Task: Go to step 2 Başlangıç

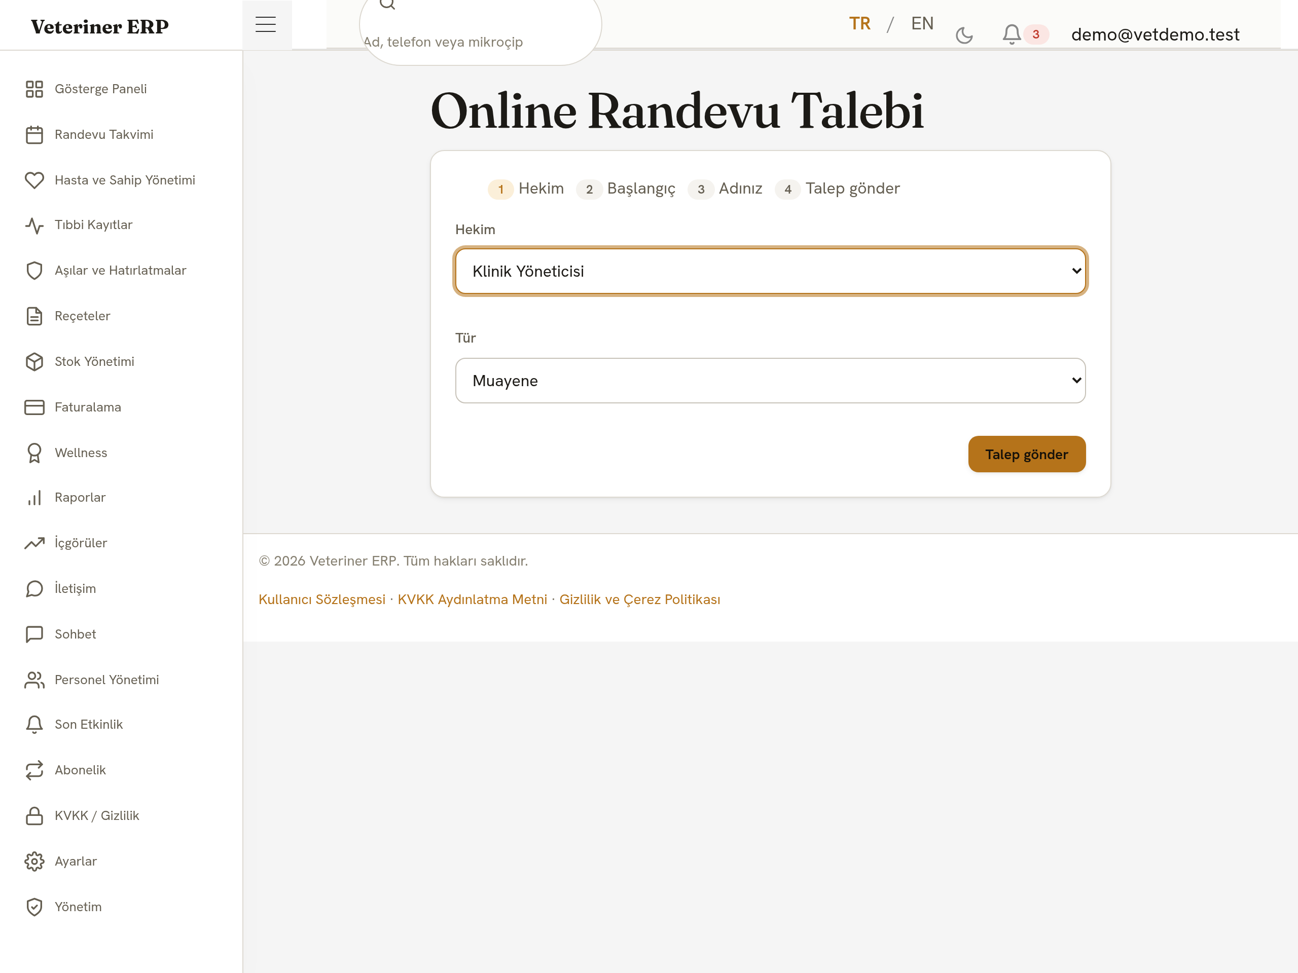Action: click(x=626, y=189)
